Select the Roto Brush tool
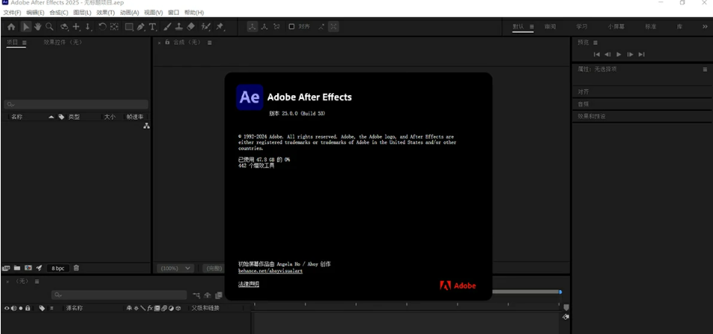The width and height of the screenshot is (713, 334). (x=206, y=27)
